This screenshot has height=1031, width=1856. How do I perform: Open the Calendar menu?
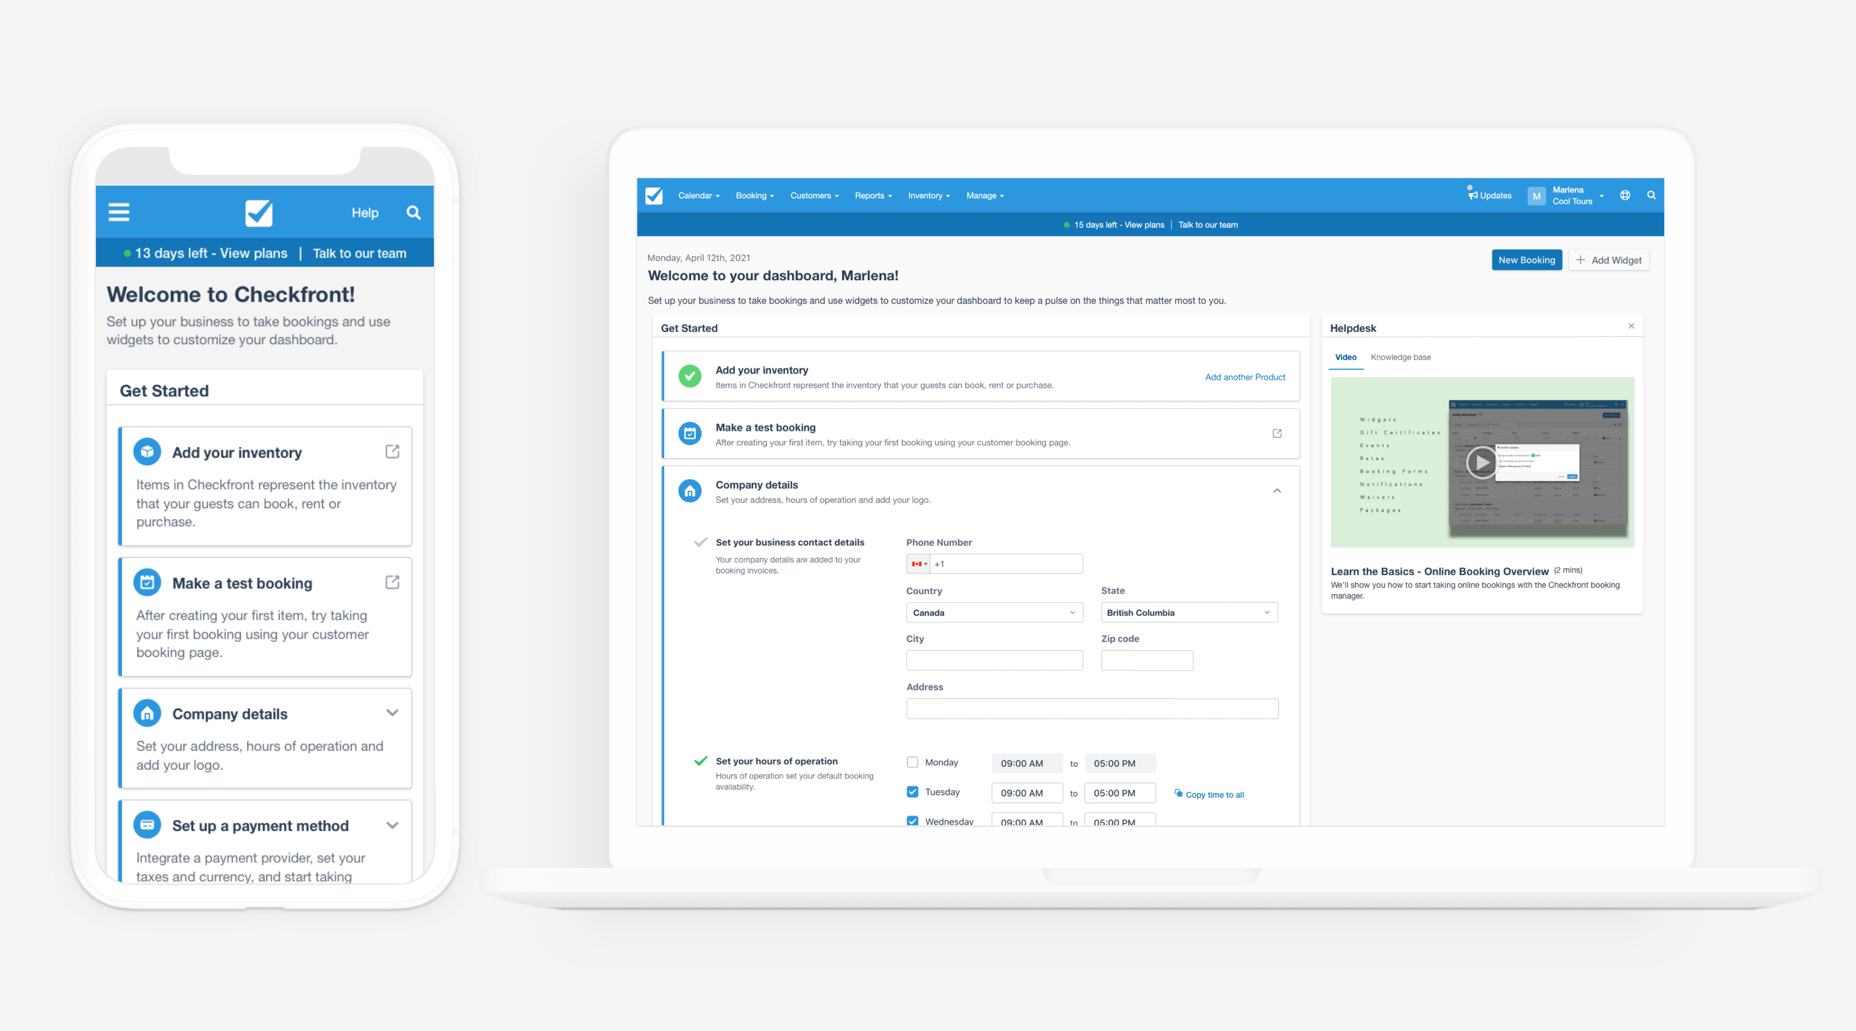(x=698, y=195)
